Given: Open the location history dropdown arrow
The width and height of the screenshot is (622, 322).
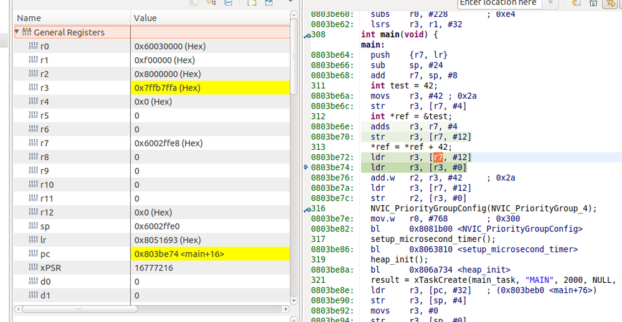Looking at the screenshot, I should click(x=550, y=4).
